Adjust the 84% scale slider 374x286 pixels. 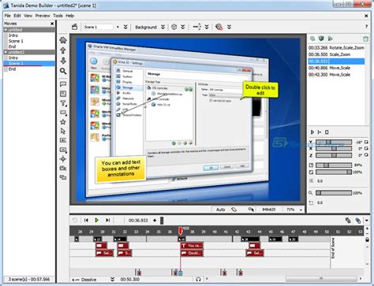point(334,165)
